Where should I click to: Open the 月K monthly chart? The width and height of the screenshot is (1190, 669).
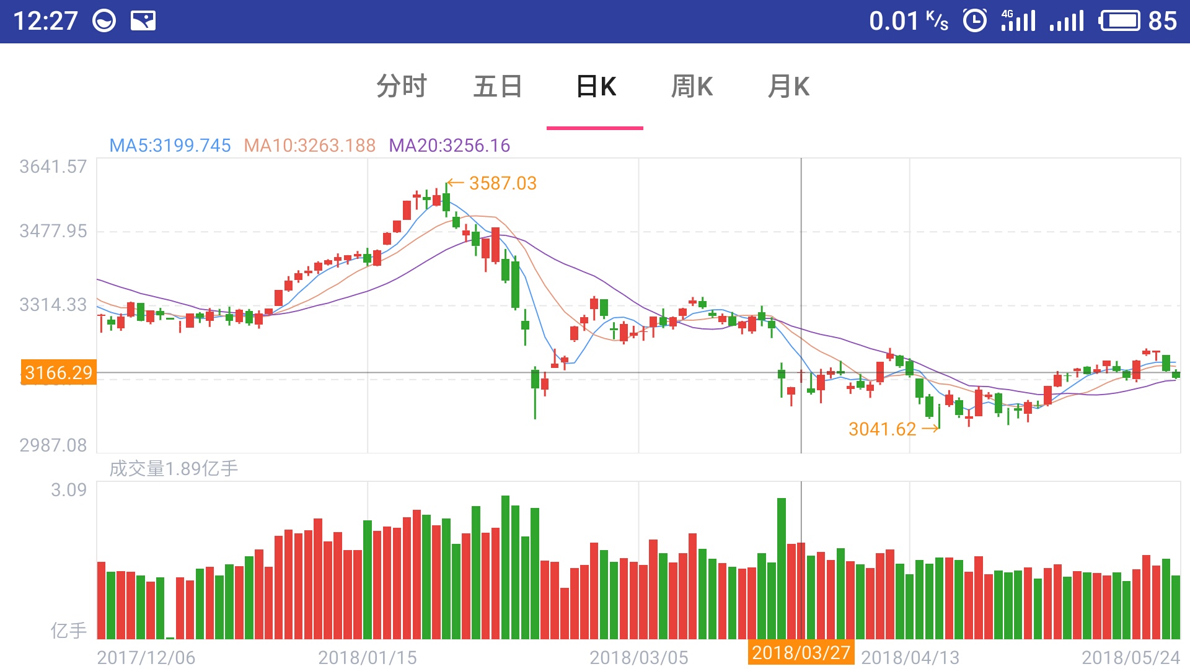788,86
